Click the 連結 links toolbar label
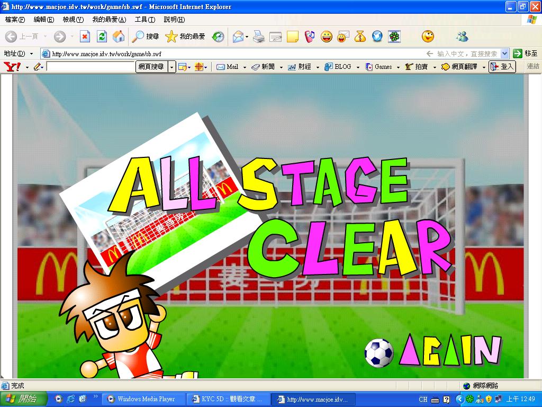Screen dimensions: 542x407 pos(532,66)
